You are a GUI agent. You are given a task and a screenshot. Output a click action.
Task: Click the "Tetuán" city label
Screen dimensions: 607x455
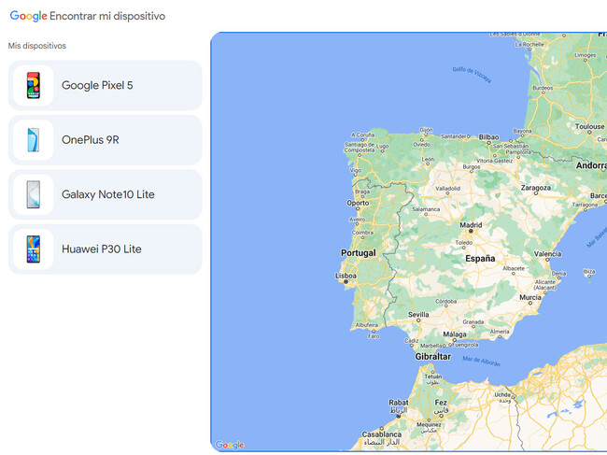(433, 377)
